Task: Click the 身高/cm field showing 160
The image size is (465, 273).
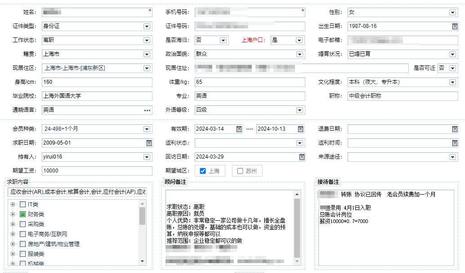Action: (97, 82)
